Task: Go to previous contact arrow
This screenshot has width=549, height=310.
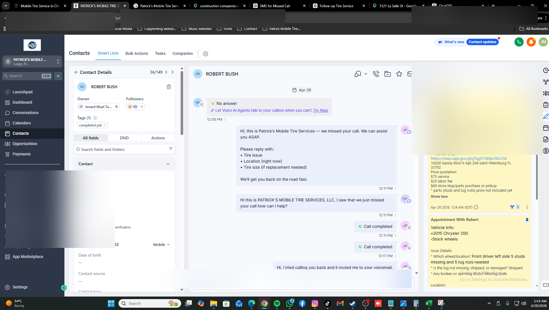Action: tap(166, 72)
